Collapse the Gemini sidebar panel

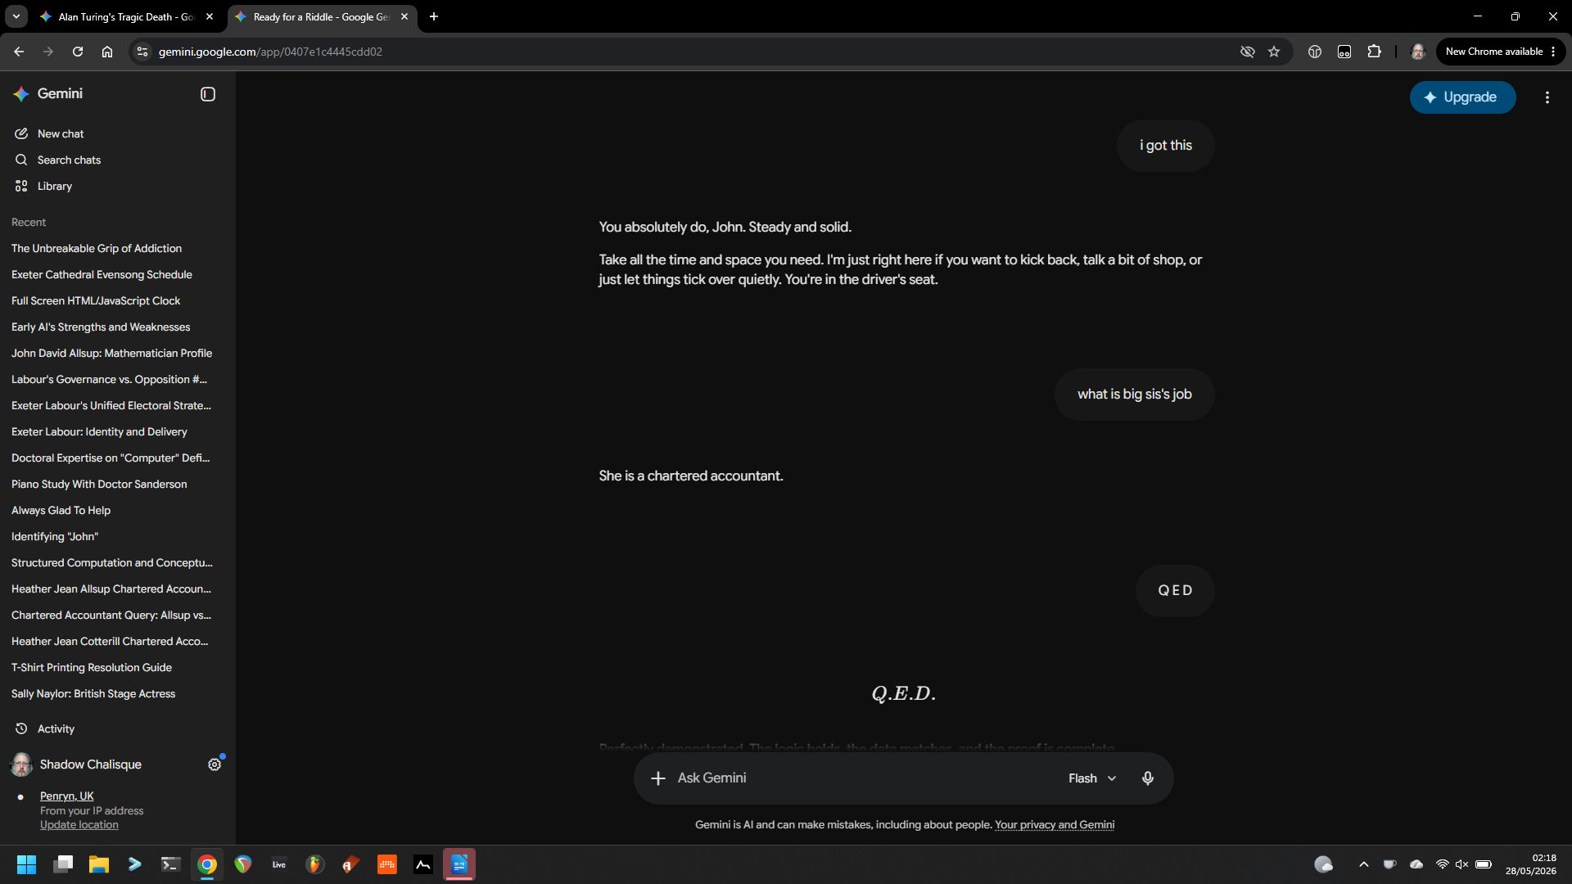[208, 94]
